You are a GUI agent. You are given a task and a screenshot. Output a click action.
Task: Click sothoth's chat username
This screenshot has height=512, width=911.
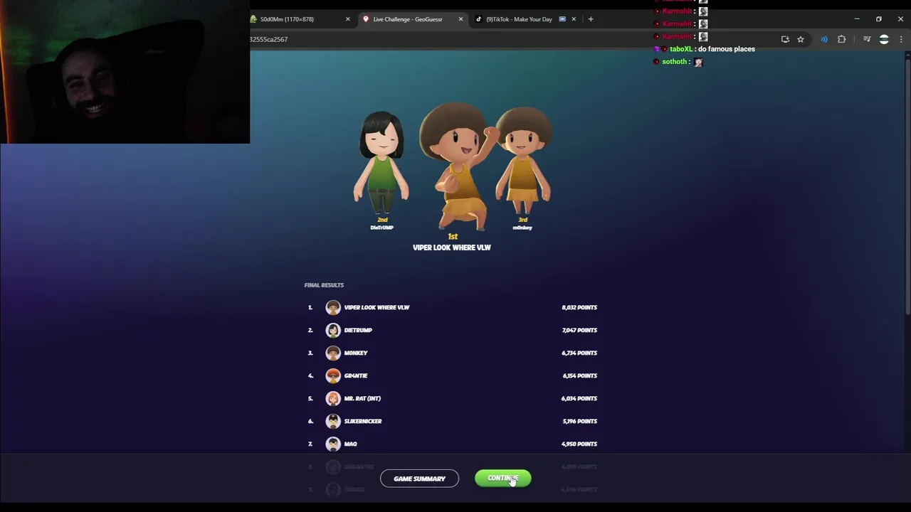tap(675, 62)
